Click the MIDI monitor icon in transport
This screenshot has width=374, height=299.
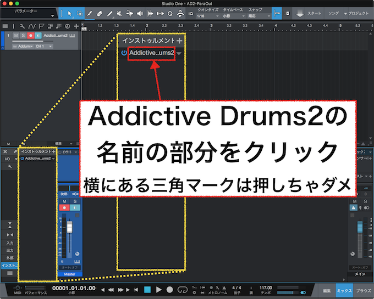[x=18, y=288]
